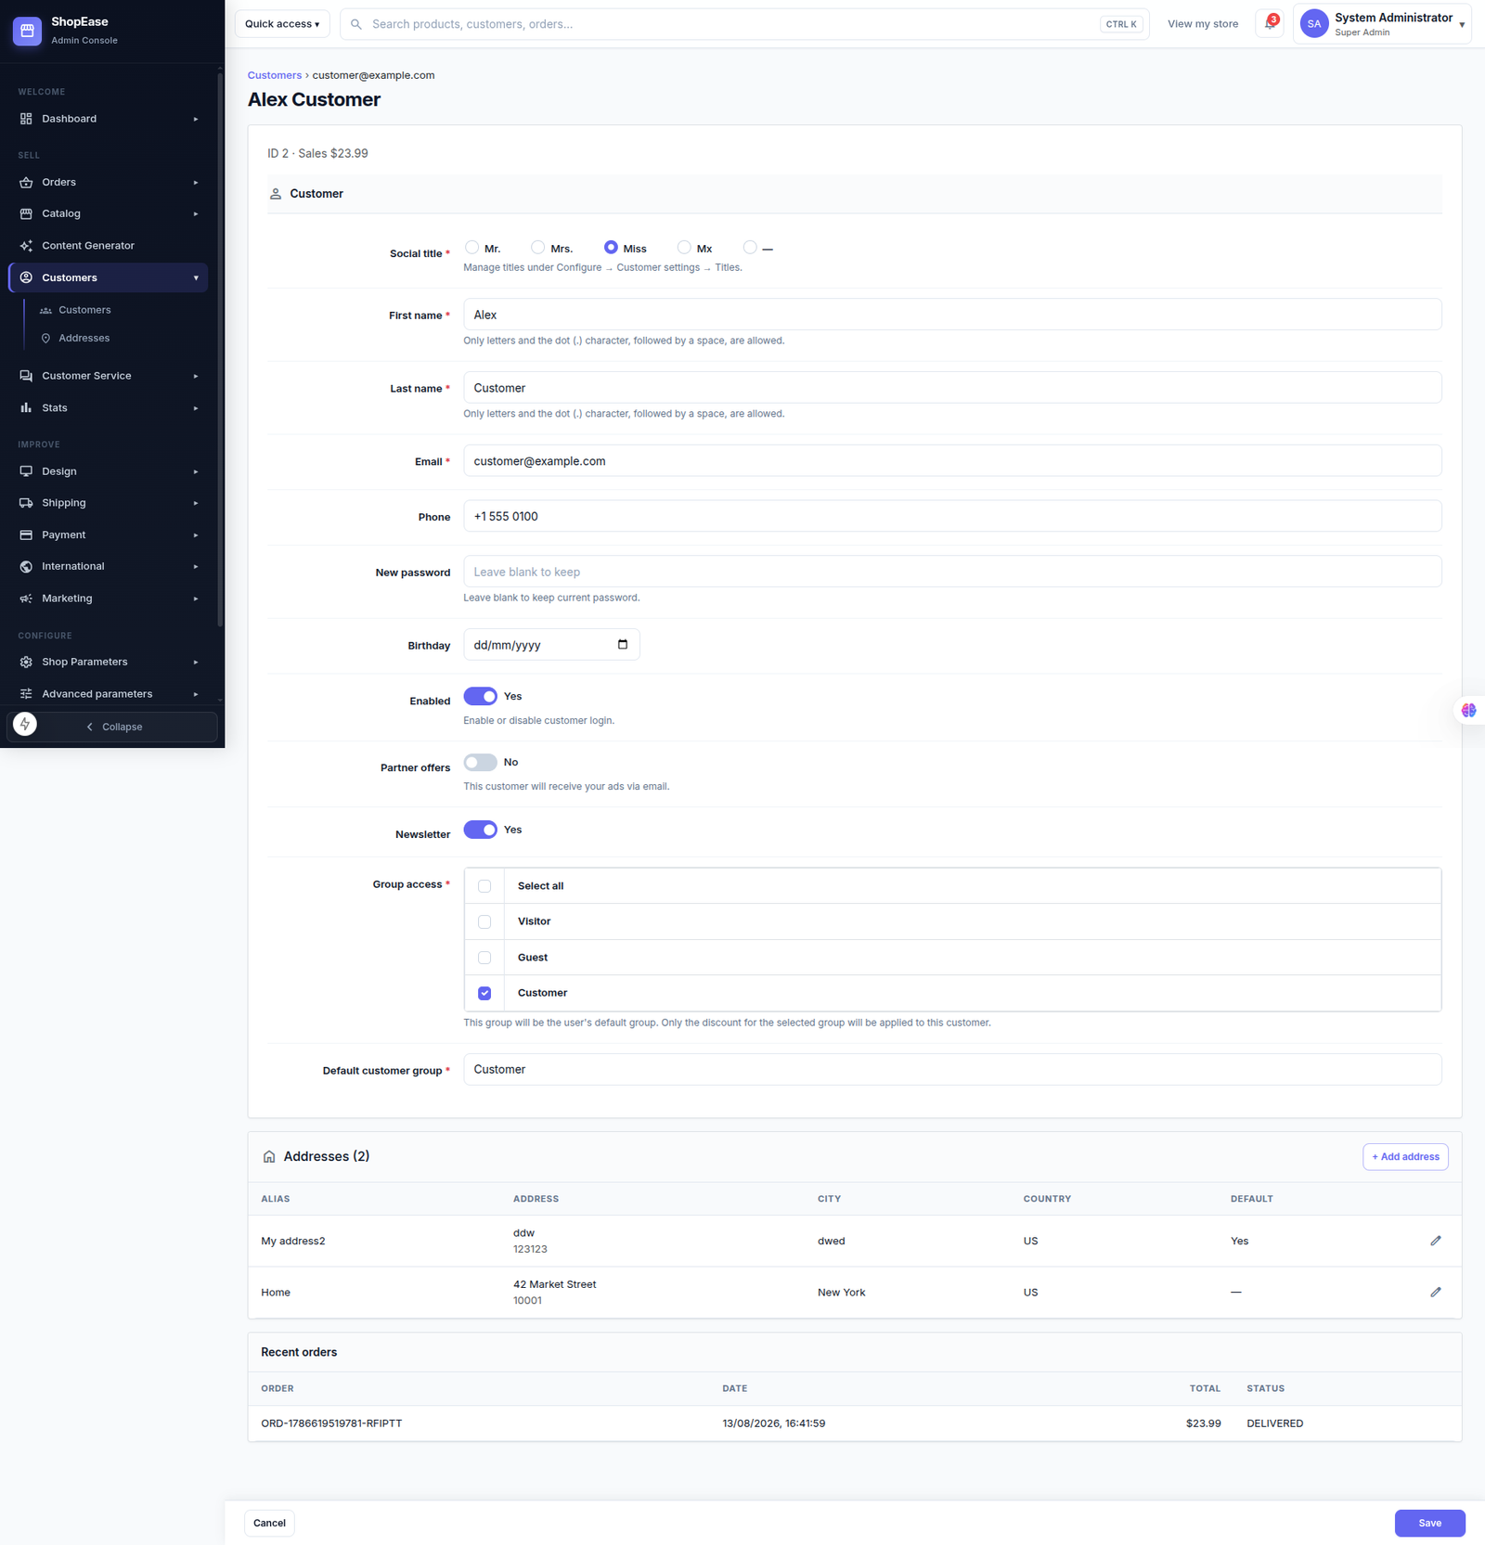This screenshot has height=1545, width=1485.
Task: Open the Quick access dropdown
Action: [282, 24]
